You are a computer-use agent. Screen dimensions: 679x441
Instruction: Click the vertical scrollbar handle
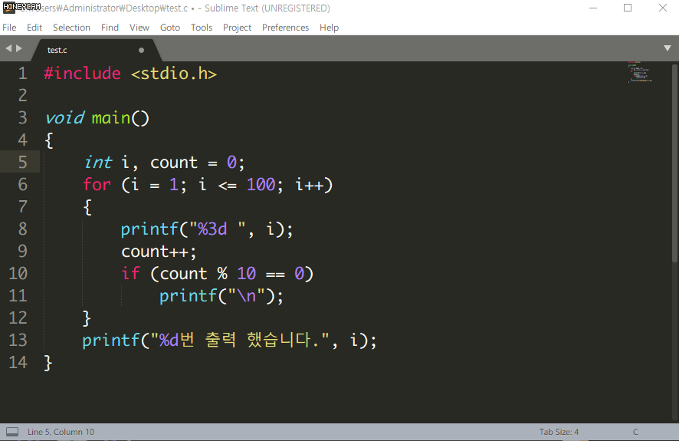click(674, 163)
